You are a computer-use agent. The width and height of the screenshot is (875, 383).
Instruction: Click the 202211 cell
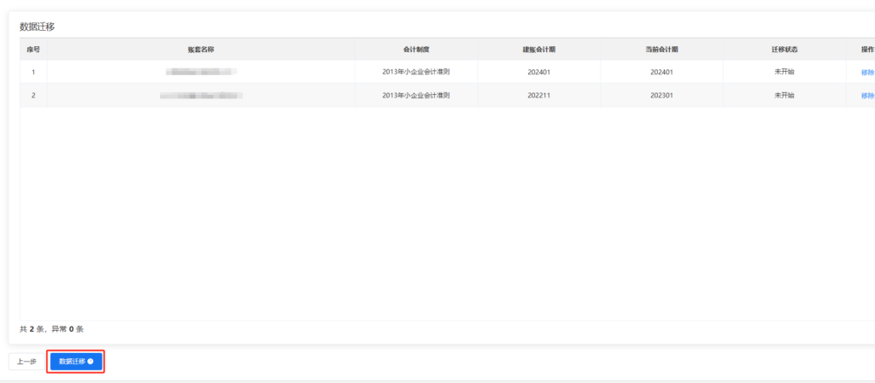(x=539, y=96)
